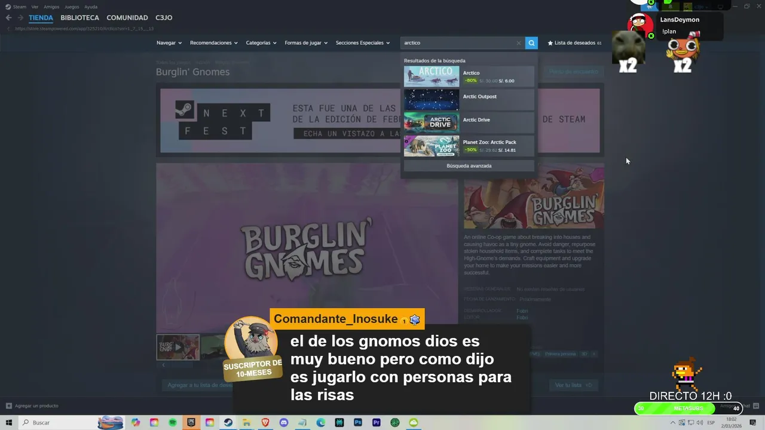Open the Ayuda menu

click(91, 7)
